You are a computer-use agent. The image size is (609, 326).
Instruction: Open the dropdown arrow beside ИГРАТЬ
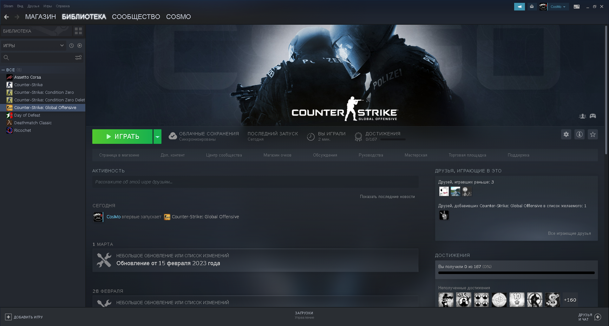click(x=157, y=137)
